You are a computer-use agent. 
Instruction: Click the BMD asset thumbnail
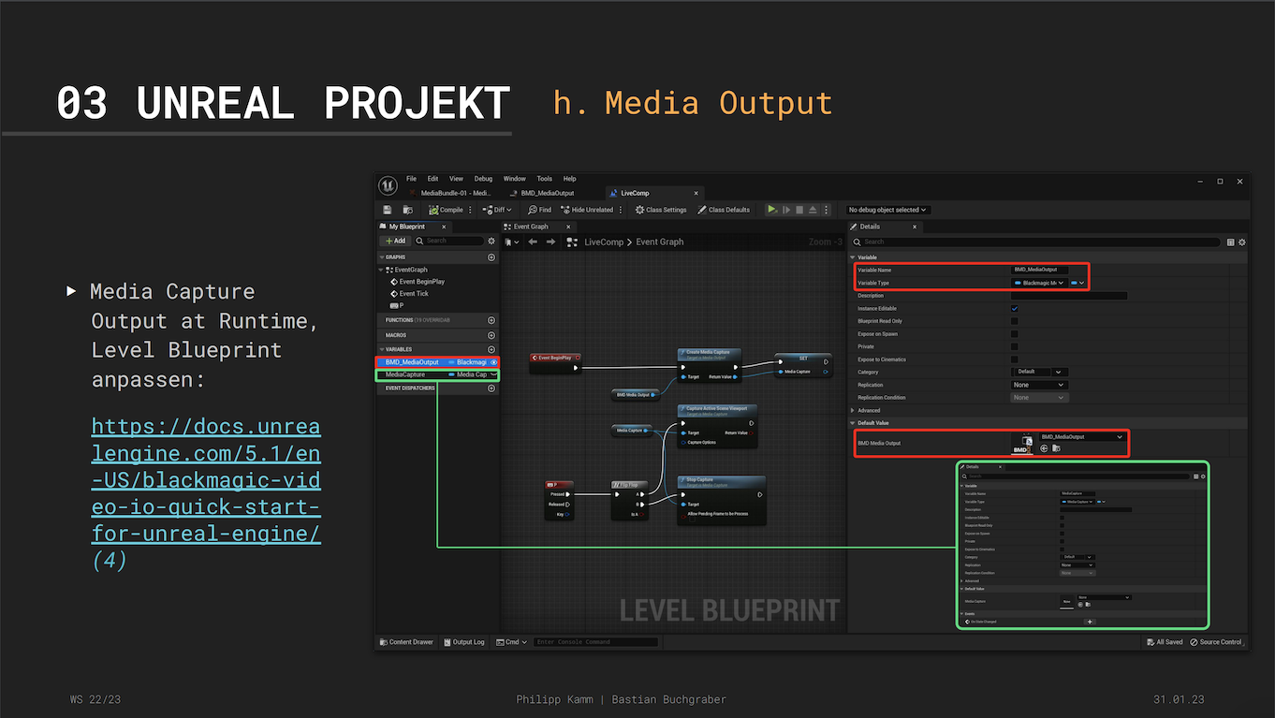click(x=1020, y=444)
